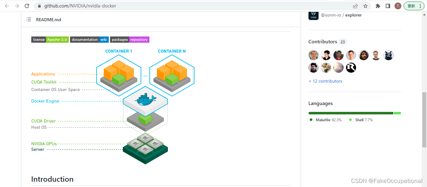View second avatar in second contributor row
Viewport: 427px width, 187px height.
[326, 68]
